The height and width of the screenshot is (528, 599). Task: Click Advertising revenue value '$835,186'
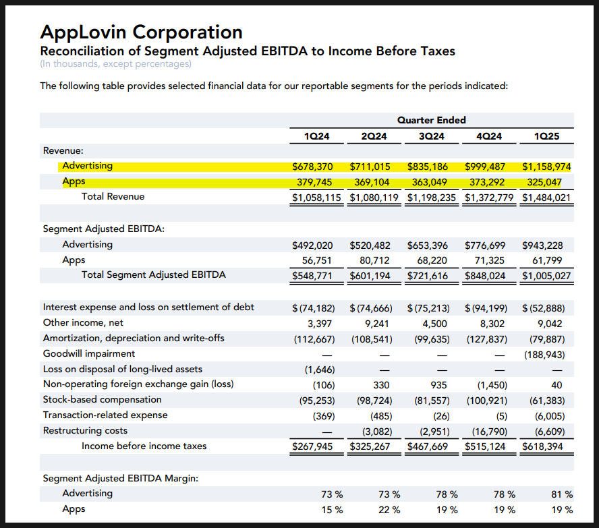428,167
